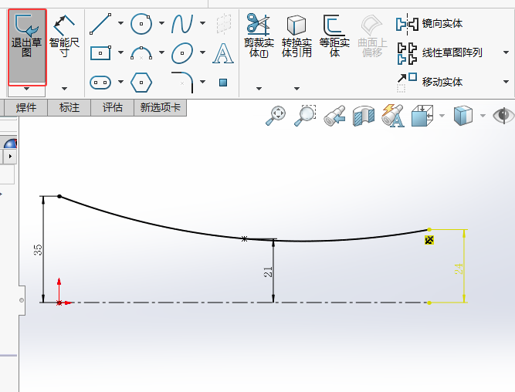Click the View Orientation cube icon
The image size is (515, 392).
422,116
